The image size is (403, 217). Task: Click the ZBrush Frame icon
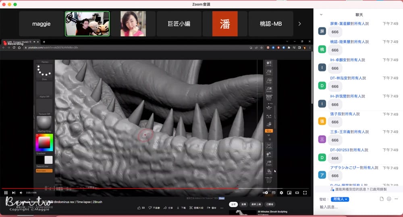click(269, 146)
